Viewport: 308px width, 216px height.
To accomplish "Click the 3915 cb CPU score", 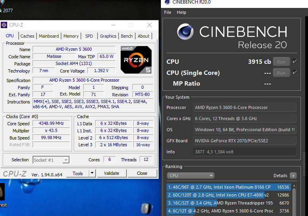I will coord(260,62).
